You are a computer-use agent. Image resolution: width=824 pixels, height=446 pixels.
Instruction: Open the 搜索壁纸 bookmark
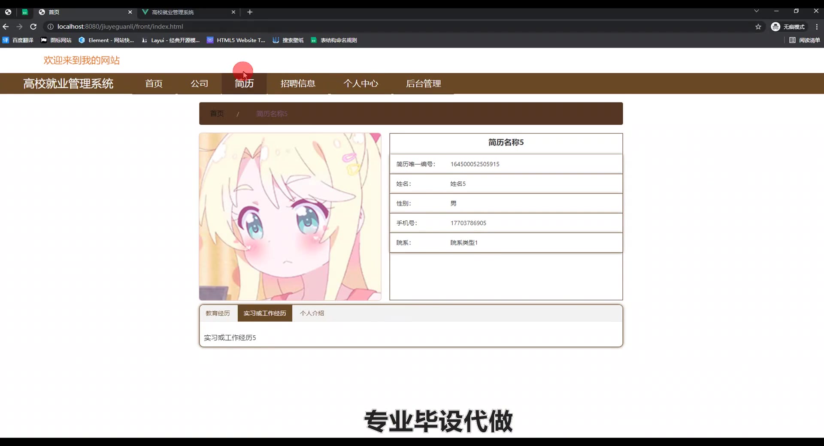288,40
